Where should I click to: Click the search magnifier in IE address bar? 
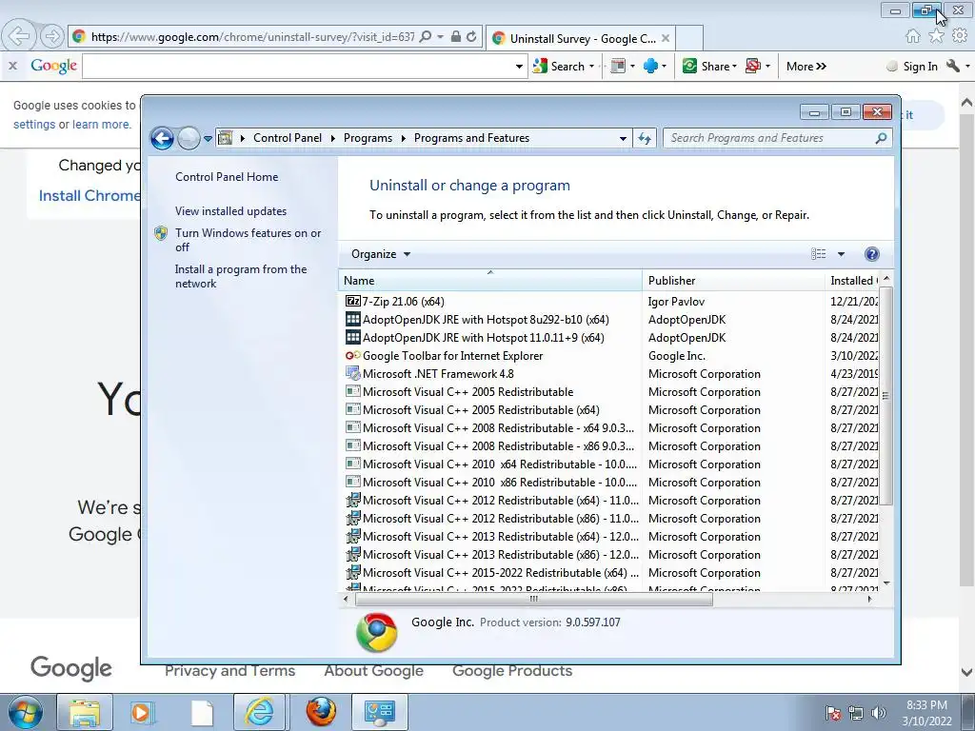[x=426, y=37]
